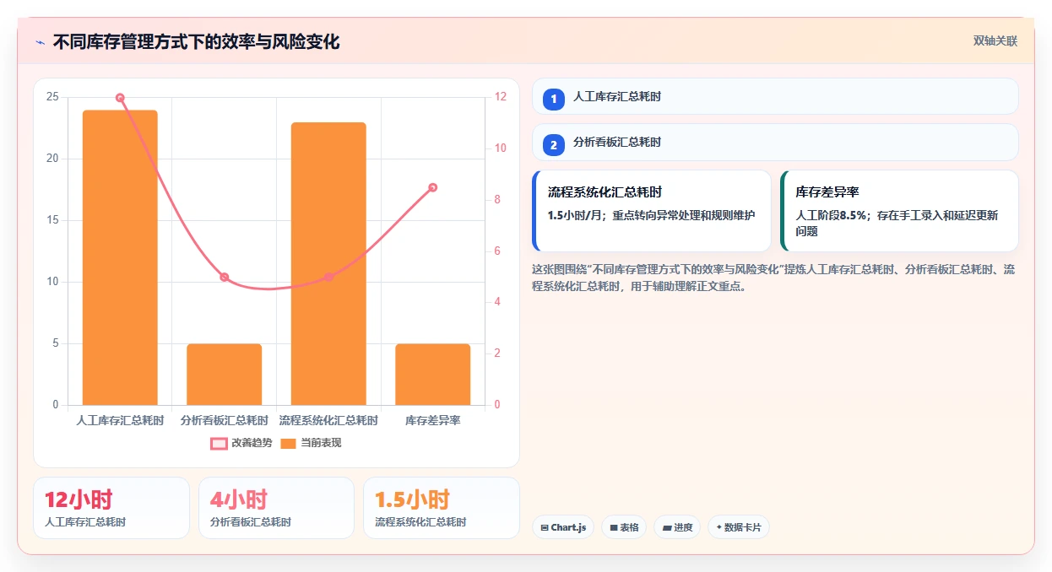Image resolution: width=1052 pixels, height=572 pixels.
Task: Click the 库存差异率 info card
Action: click(899, 211)
